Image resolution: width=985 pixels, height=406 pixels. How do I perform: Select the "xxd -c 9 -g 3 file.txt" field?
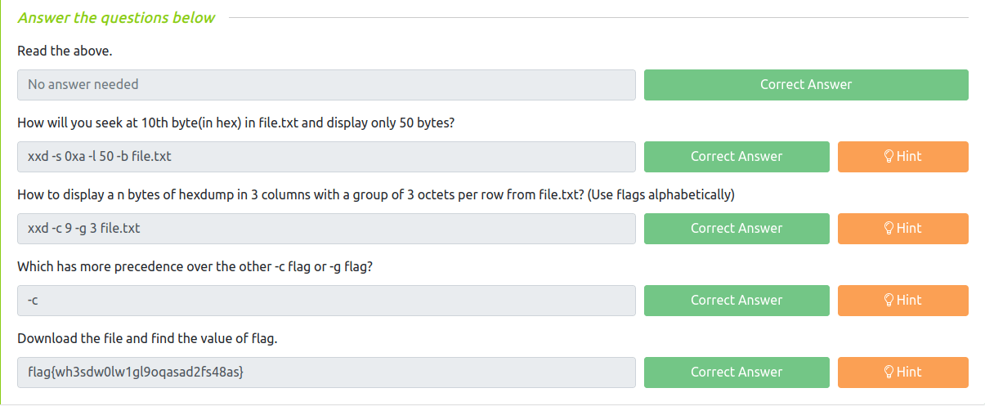click(326, 229)
